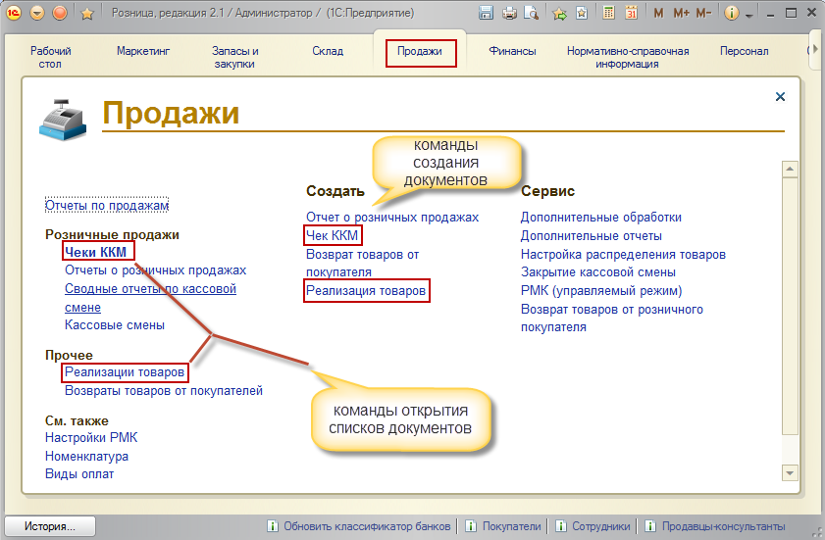
Task: Open the Склад section
Action: (x=328, y=51)
